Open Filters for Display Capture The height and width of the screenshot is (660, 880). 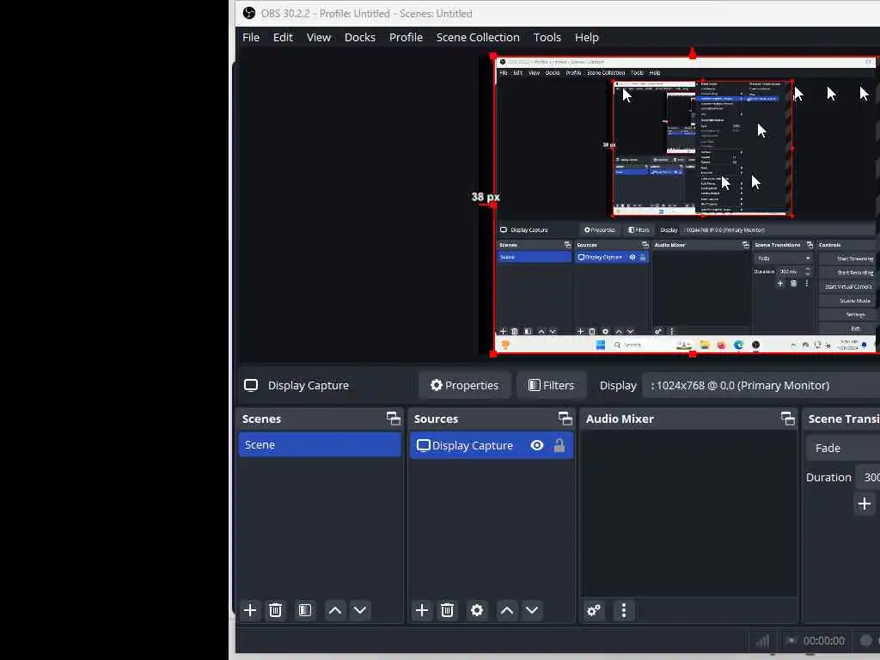[551, 385]
